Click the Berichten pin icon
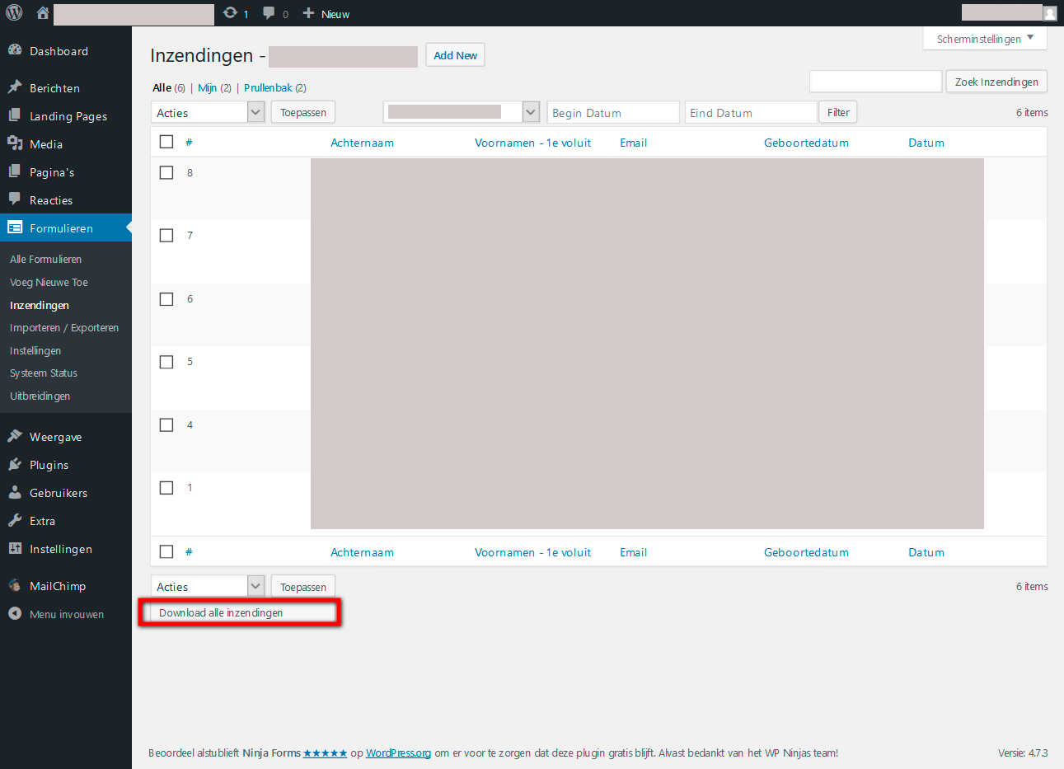 pos(15,87)
